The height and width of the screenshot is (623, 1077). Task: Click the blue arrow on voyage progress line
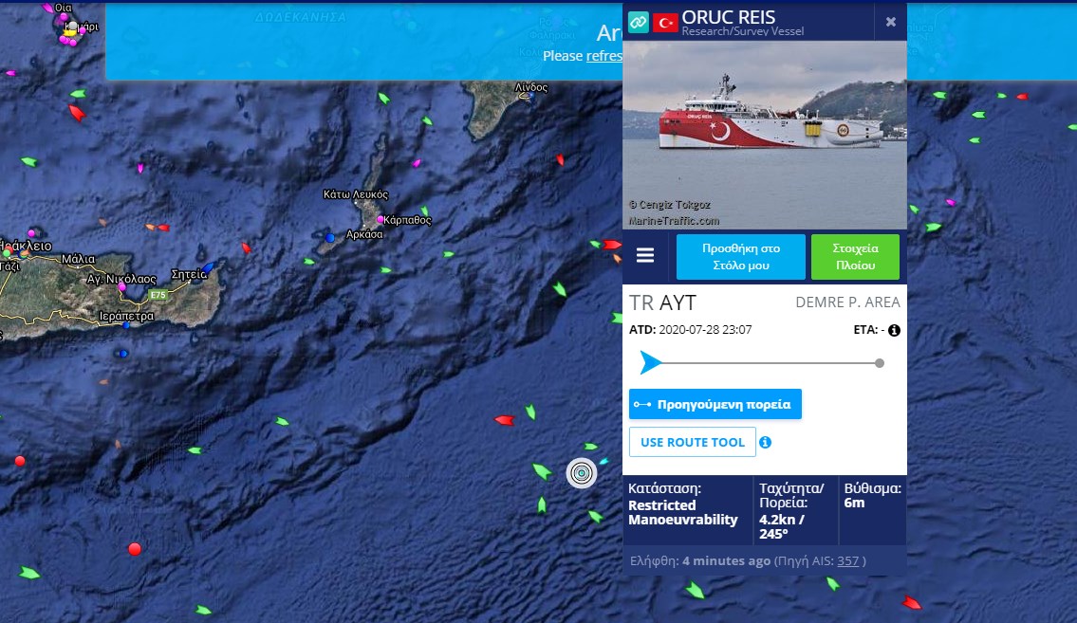tap(650, 362)
